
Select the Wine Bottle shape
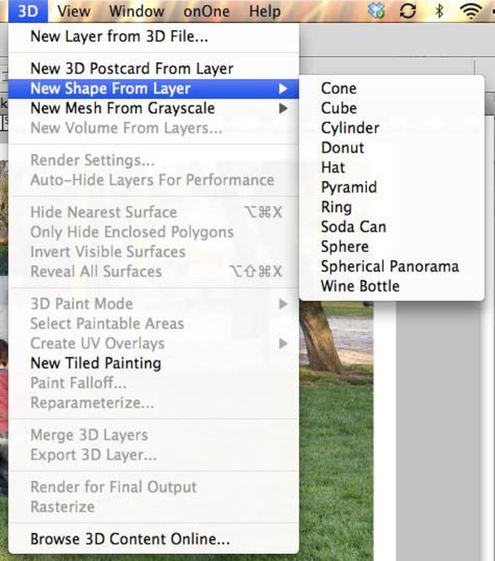coord(360,286)
